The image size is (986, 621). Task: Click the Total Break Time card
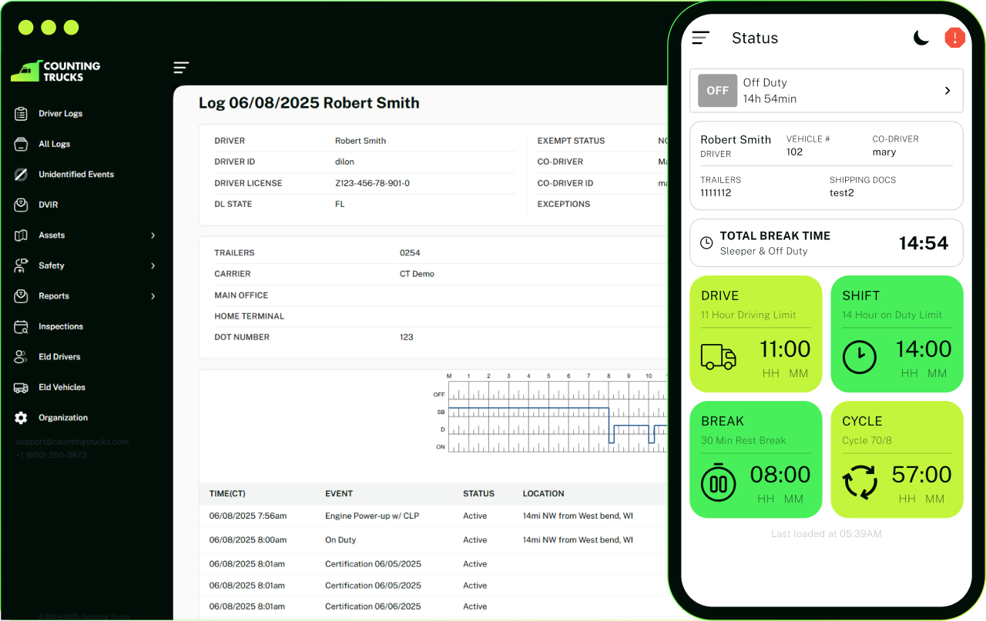click(826, 243)
